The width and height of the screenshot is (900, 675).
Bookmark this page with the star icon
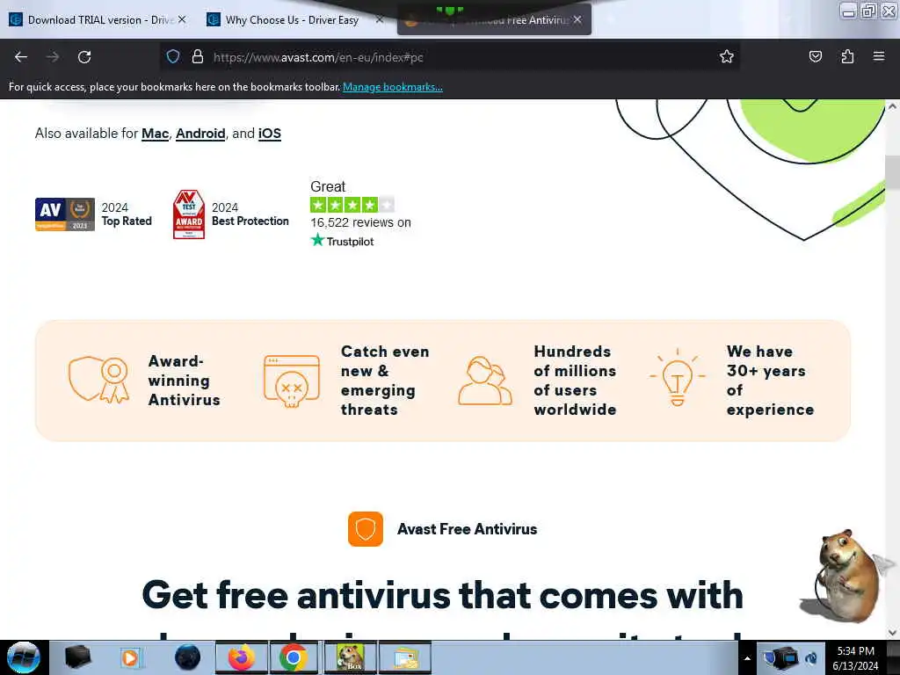727,56
